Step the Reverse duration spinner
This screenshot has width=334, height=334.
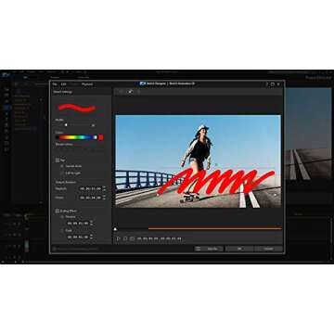pyautogui.click(x=91, y=223)
